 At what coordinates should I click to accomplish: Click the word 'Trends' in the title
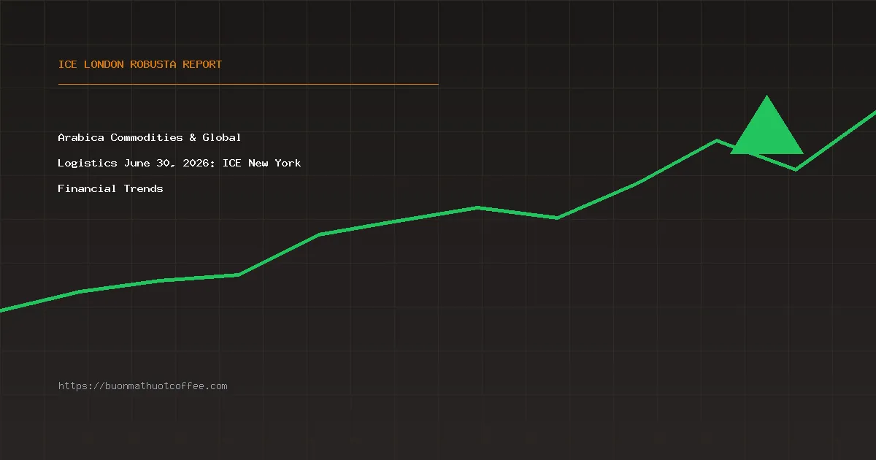(143, 188)
